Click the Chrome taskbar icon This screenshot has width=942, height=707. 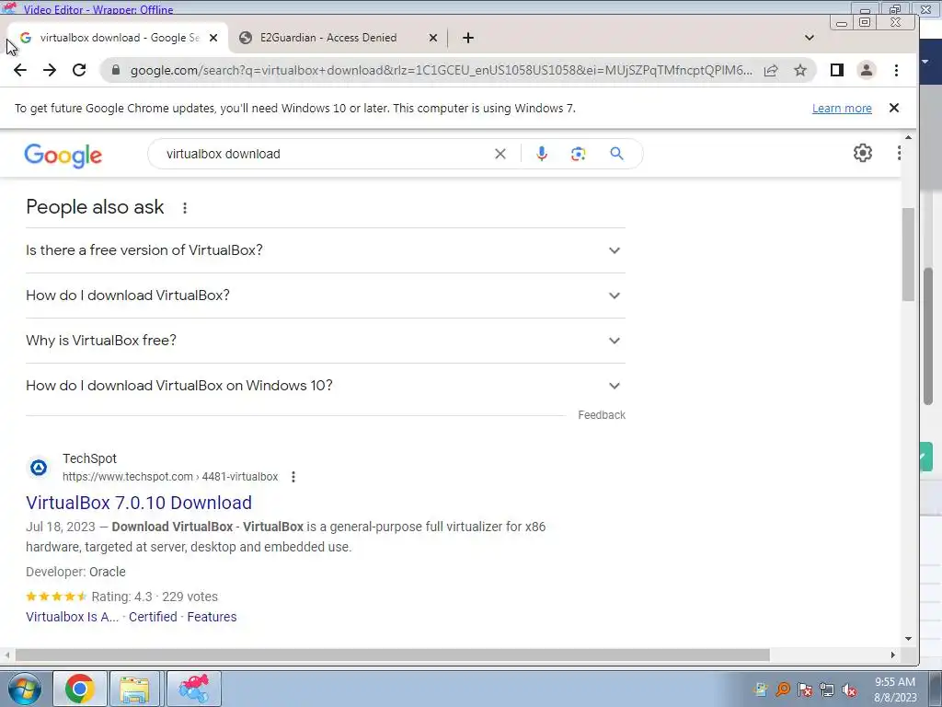pos(80,689)
